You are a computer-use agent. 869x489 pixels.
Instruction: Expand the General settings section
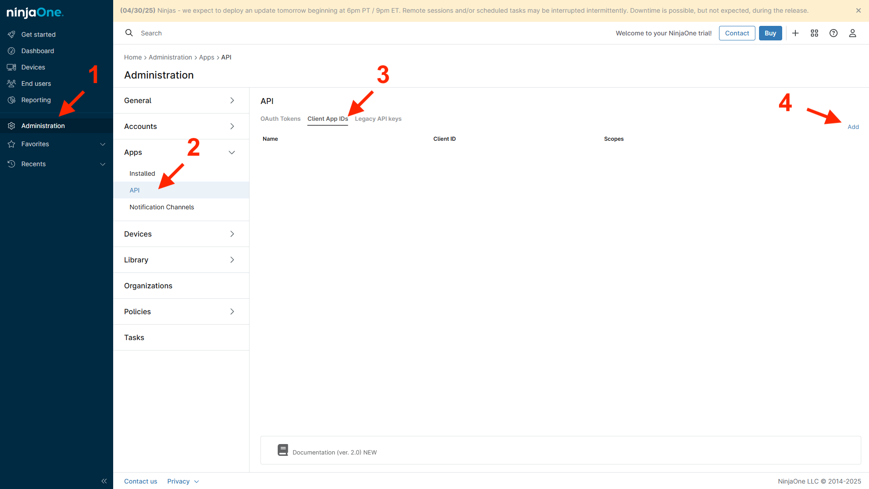coord(232,100)
